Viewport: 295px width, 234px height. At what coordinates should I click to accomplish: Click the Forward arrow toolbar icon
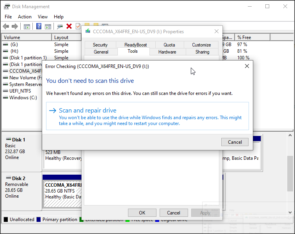pyautogui.click(x=15, y=26)
